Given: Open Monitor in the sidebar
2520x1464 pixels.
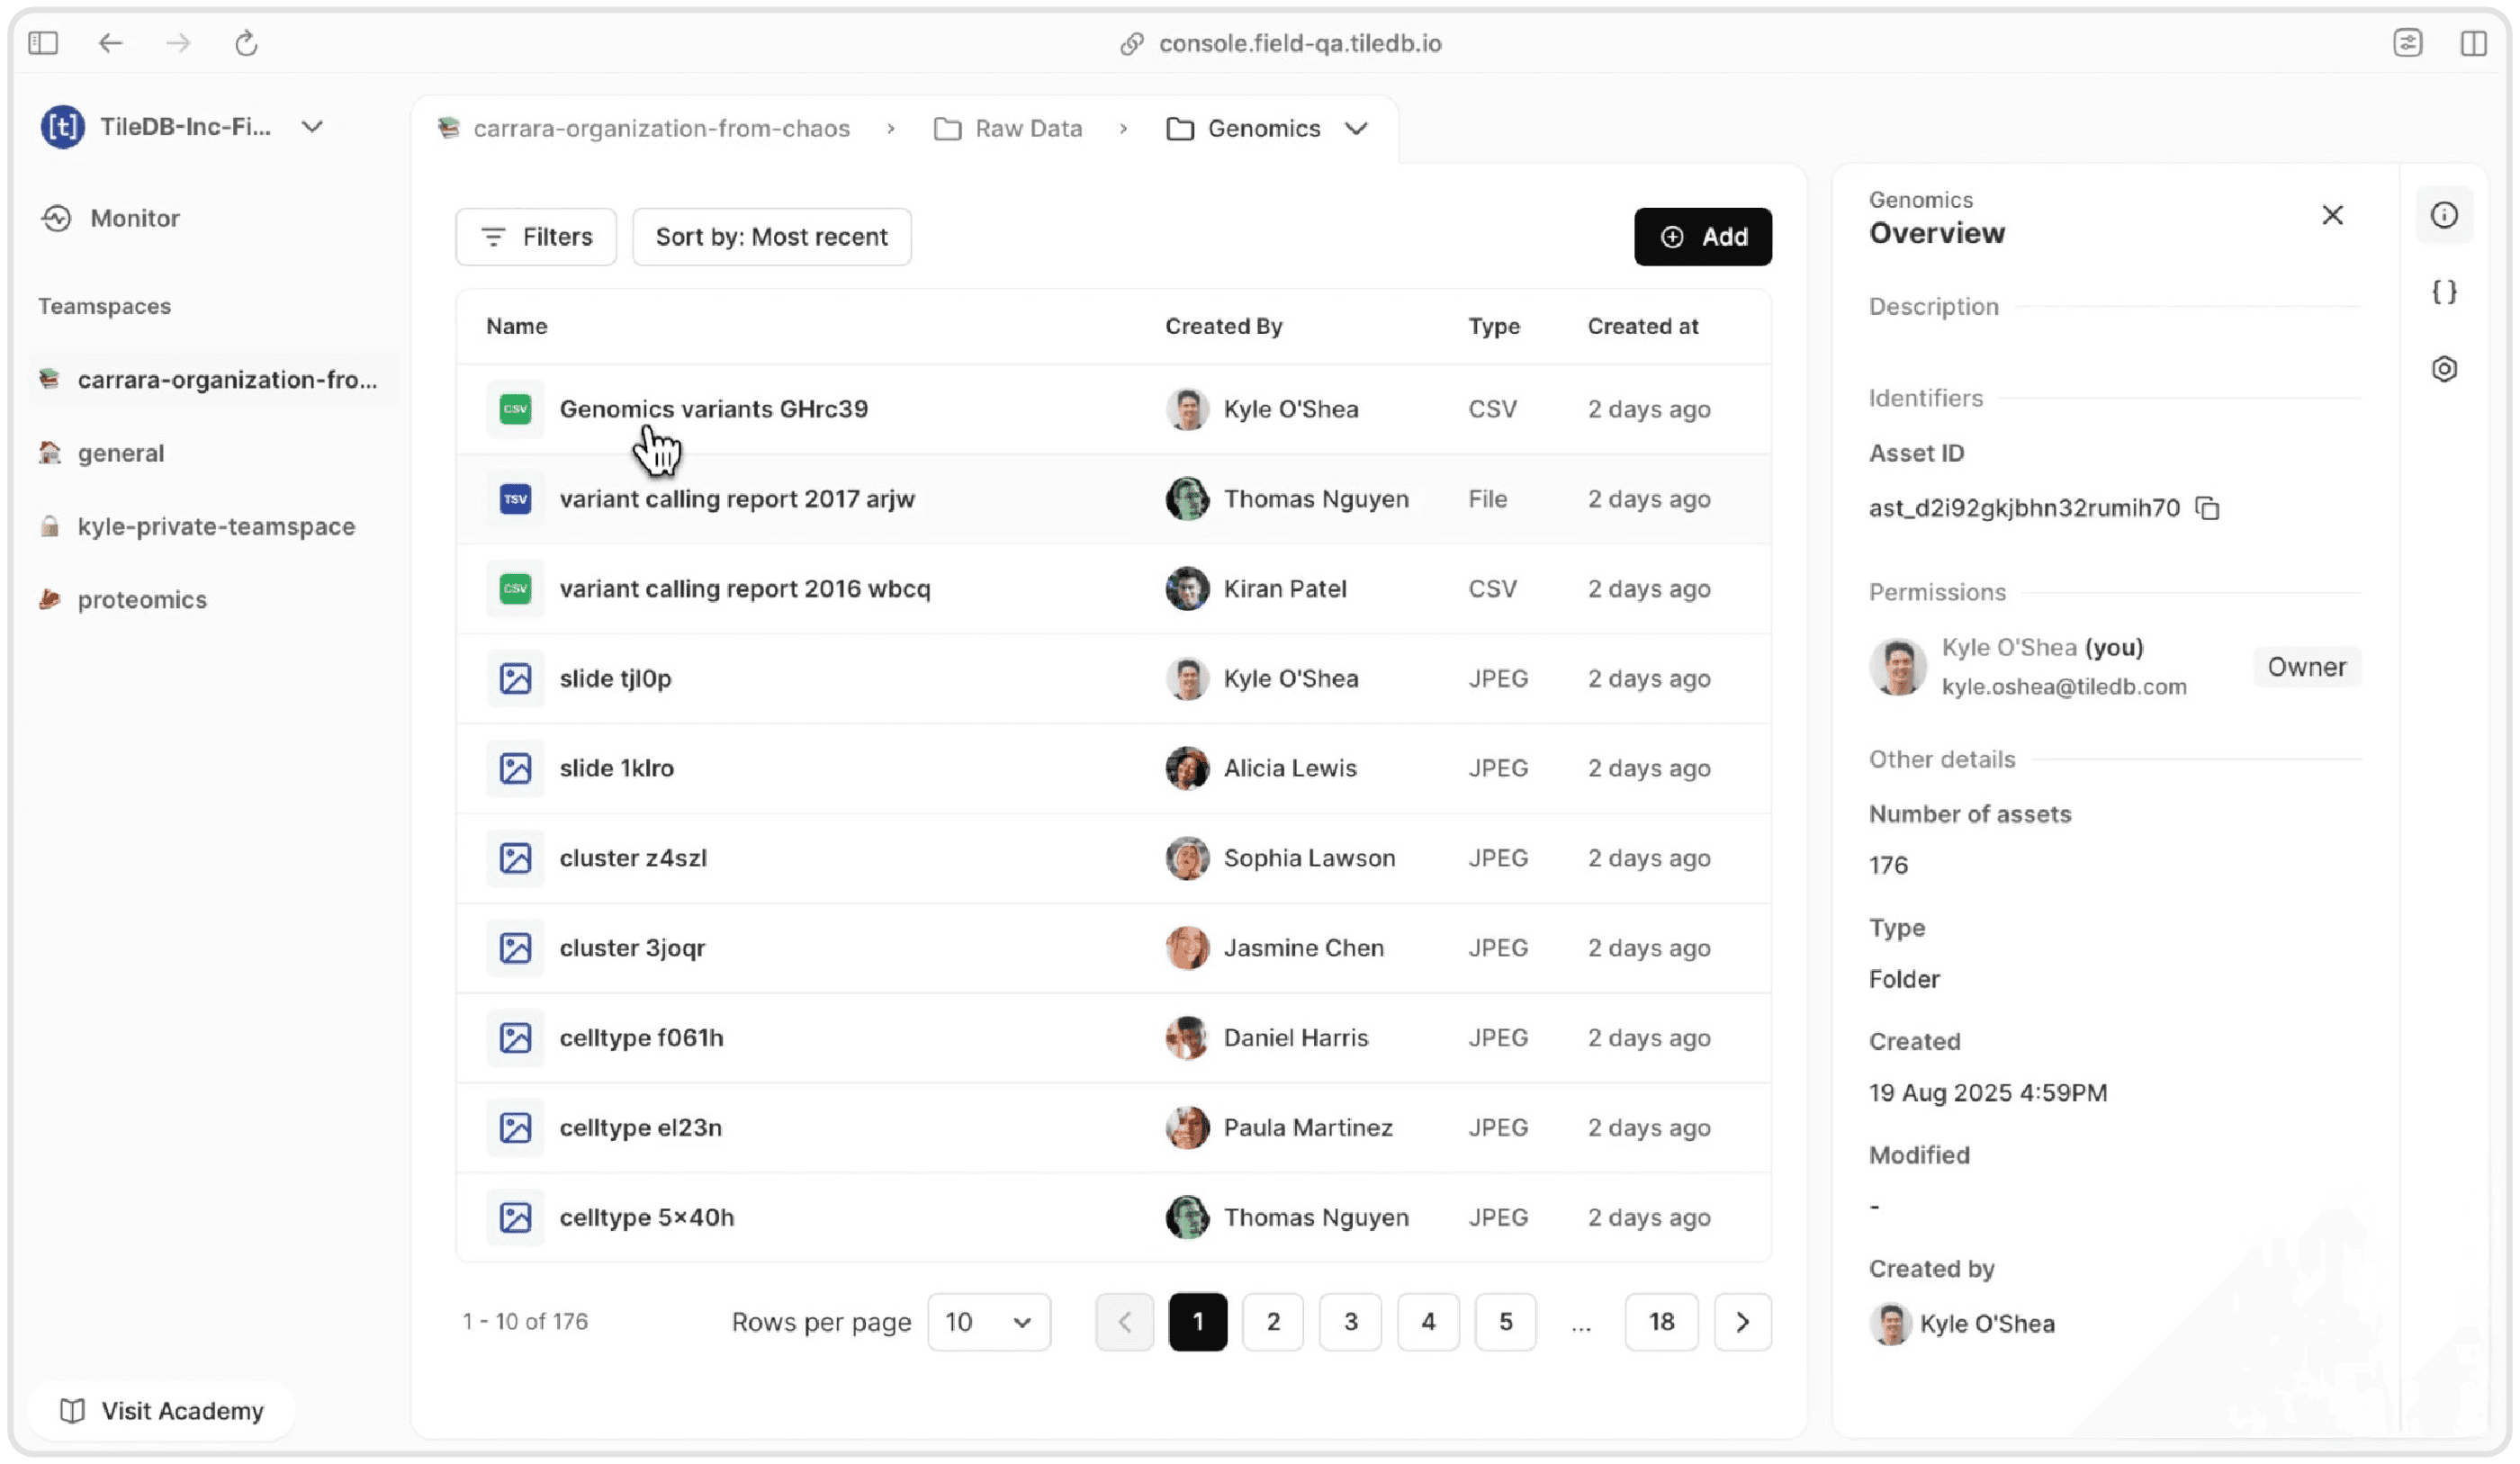Looking at the screenshot, I should [x=134, y=218].
